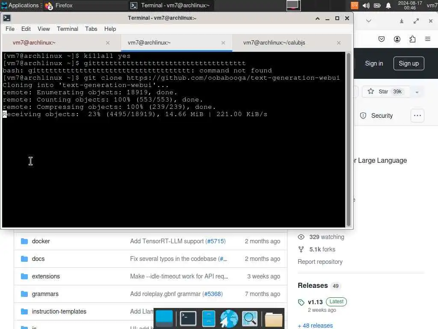This screenshot has height=329, width=438.
Task: Open the extensions folder
Action: point(46,276)
